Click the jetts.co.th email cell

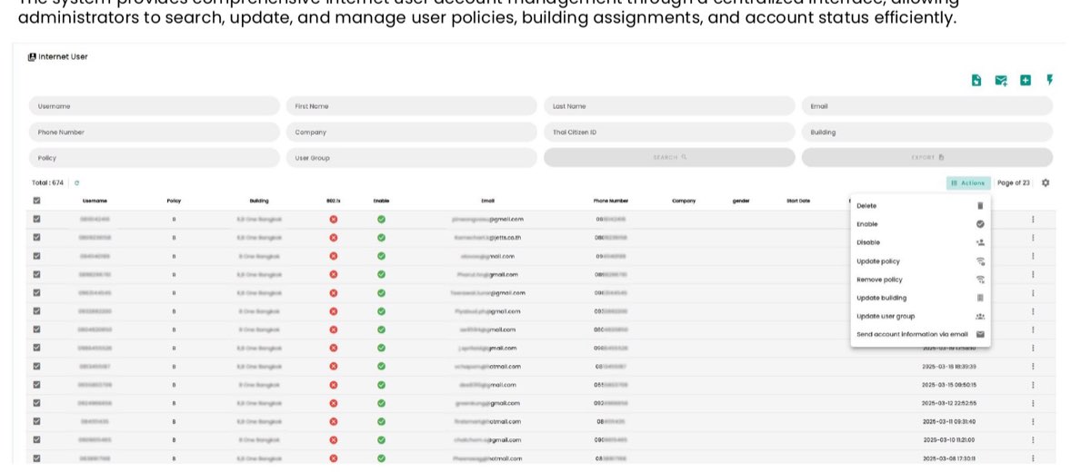tap(487, 237)
